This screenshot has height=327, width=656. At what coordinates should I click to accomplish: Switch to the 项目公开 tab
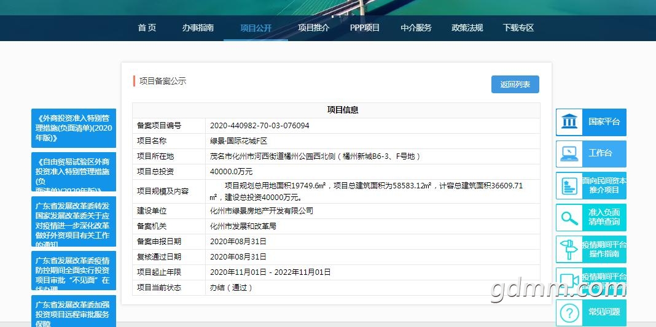click(256, 28)
